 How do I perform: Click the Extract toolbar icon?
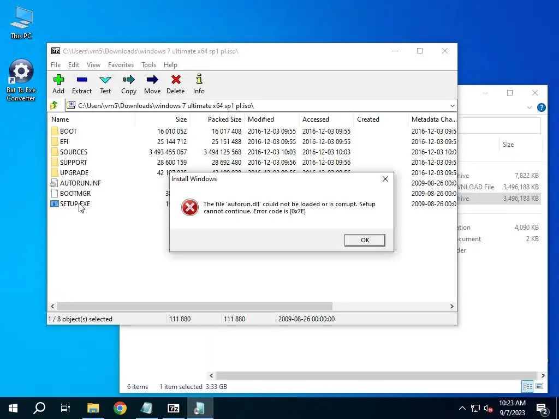82,80
